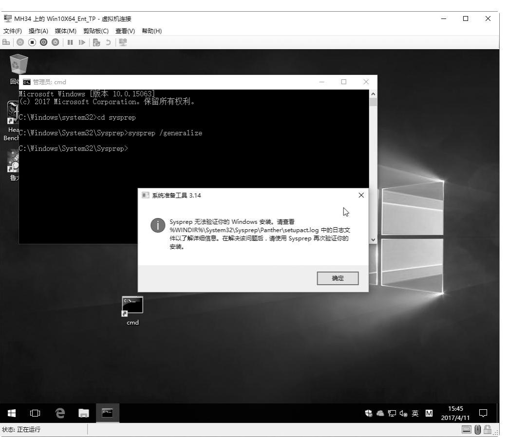Screen dimensions: 509x437
Task: Send Ctrl+Alt+Del via toolbar icon
Action: [6, 42]
